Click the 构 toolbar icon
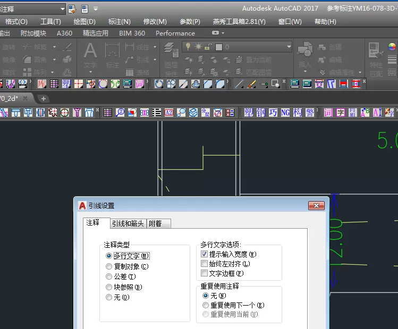The image size is (398, 329). point(298,112)
